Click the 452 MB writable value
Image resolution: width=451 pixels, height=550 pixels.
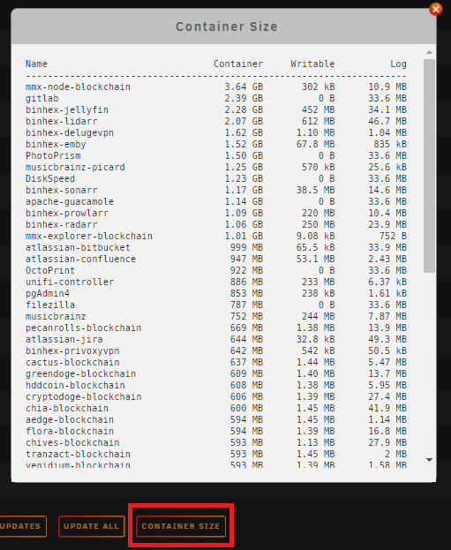point(319,109)
